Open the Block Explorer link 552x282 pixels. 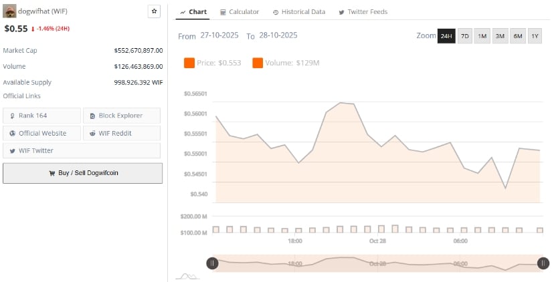[122, 116]
